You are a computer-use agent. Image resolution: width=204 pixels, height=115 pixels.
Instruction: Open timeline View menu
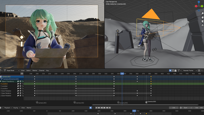[x=23, y=108]
